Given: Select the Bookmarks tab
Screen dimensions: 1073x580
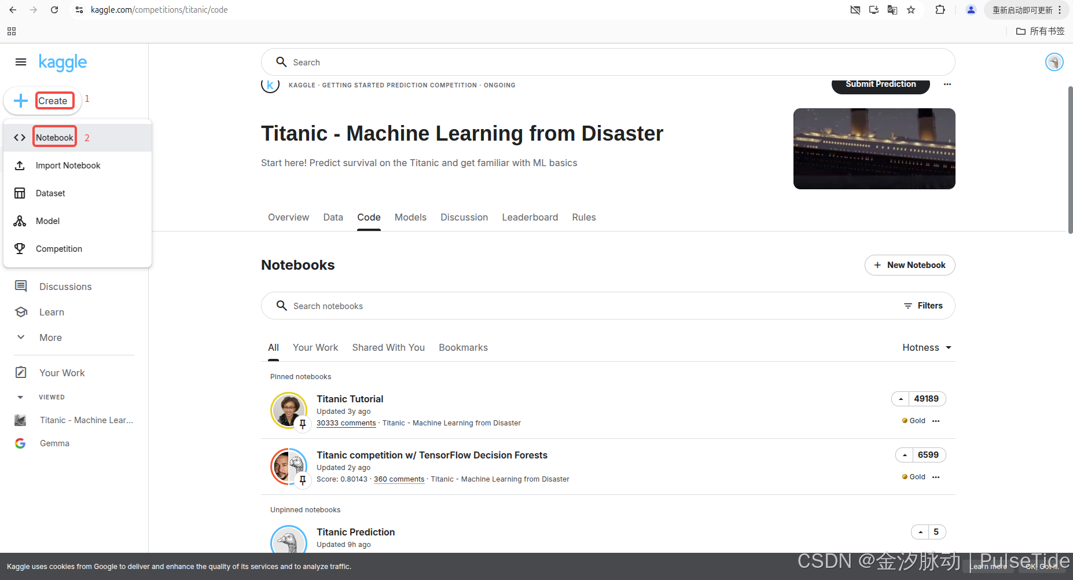Looking at the screenshot, I should coord(463,347).
